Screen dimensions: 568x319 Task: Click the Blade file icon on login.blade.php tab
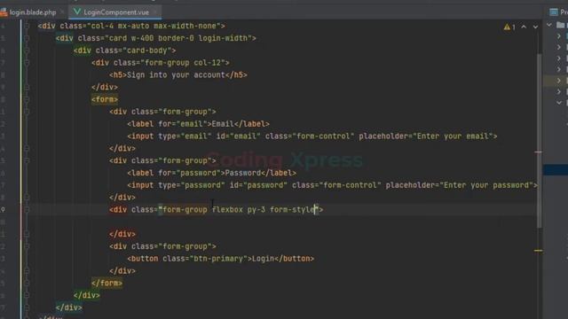click(4, 12)
